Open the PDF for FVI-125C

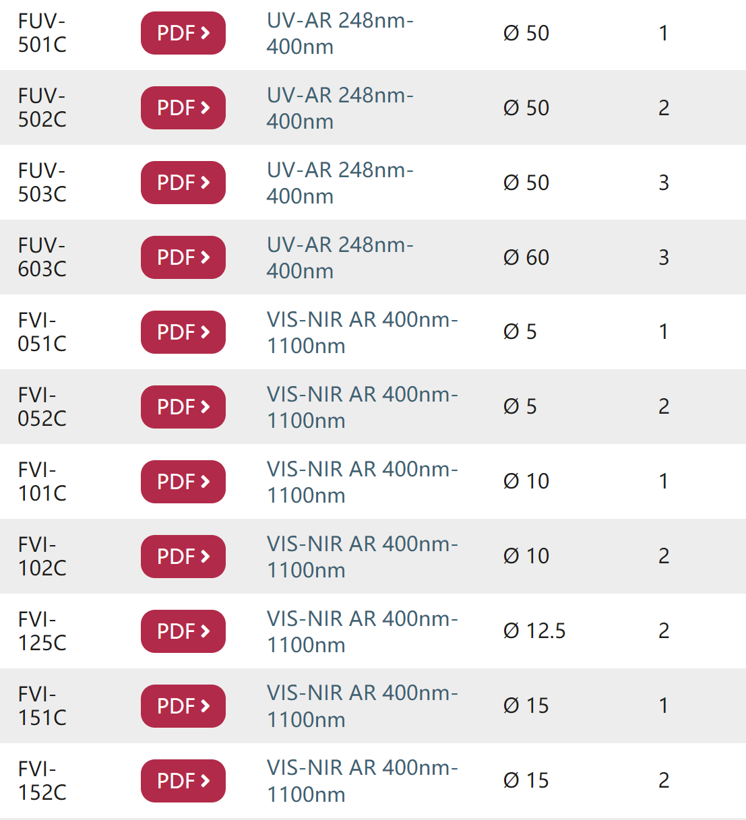pos(183,631)
